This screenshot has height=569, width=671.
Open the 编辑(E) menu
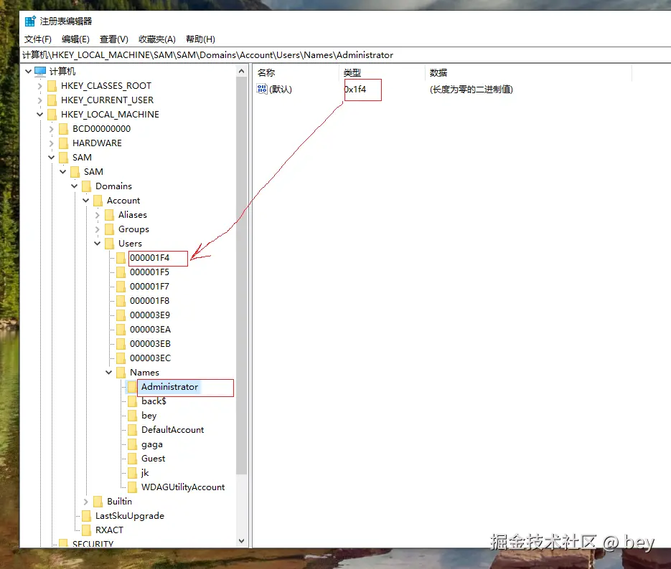click(75, 39)
